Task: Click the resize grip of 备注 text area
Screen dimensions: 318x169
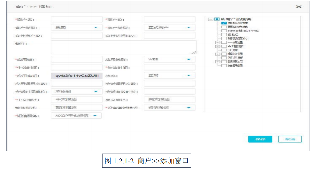Action: tap(194, 52)
